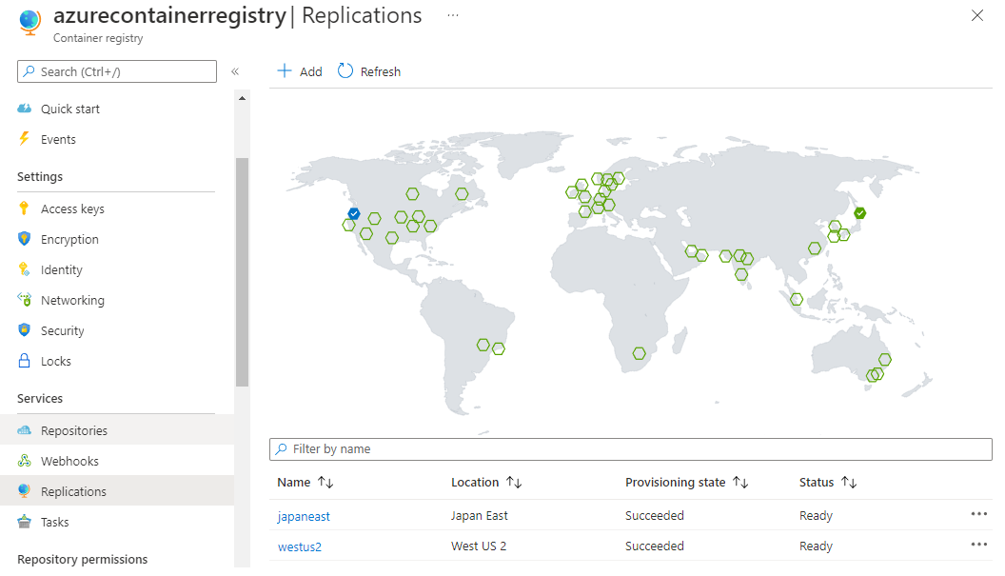Click the Identity key icon

25,268
